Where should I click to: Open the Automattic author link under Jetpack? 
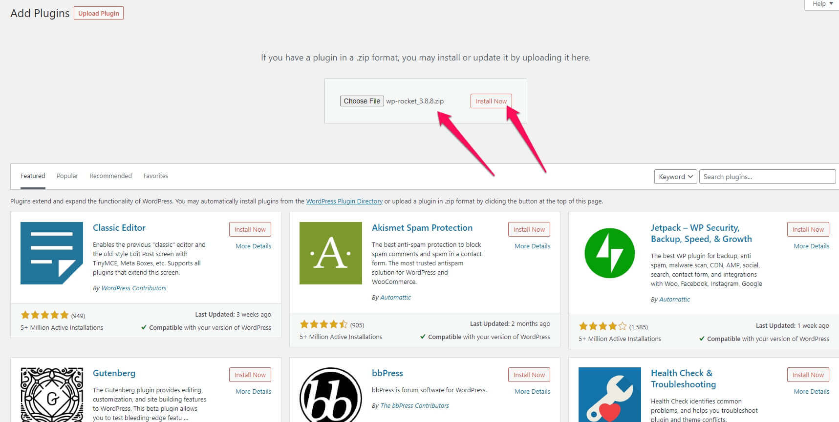[x=675, y=299]
